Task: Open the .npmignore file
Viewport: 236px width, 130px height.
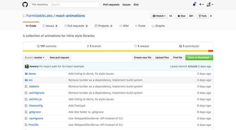Action: click(x=36, y=118)
